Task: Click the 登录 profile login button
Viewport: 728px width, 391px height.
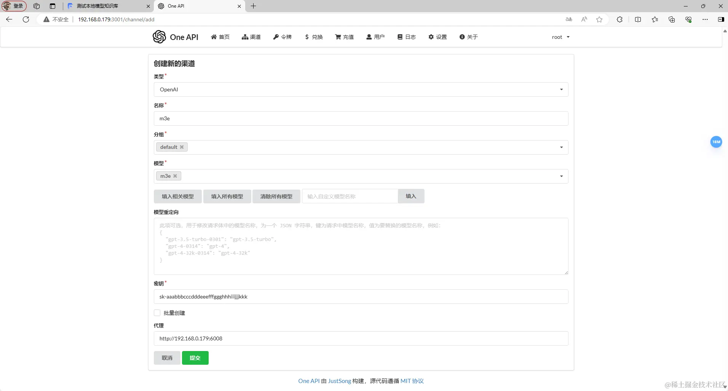Action: (14, 6)
